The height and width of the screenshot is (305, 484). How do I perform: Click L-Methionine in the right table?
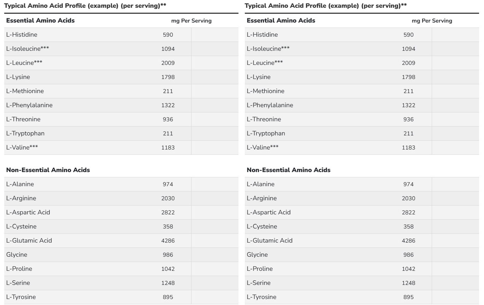266,91
